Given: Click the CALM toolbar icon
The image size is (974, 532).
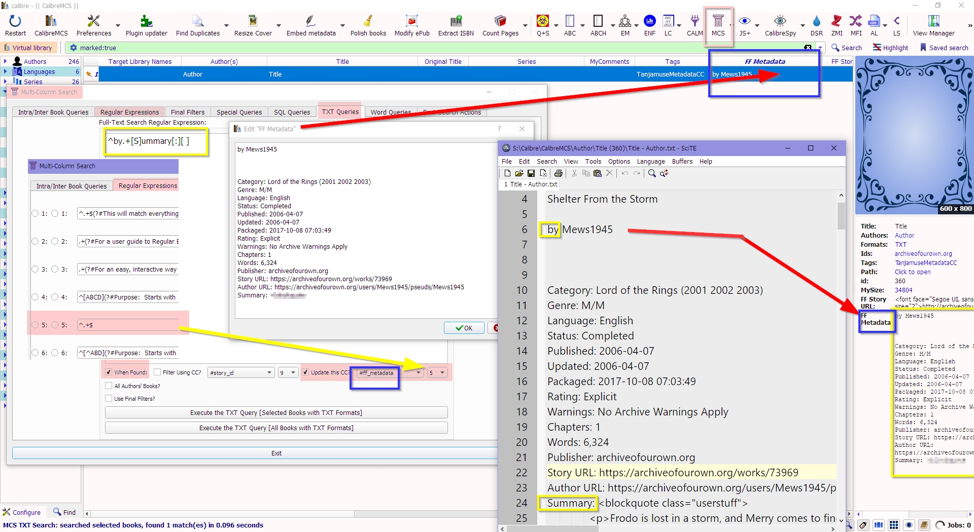Looking at the screenshot, I should coord(694,21).
